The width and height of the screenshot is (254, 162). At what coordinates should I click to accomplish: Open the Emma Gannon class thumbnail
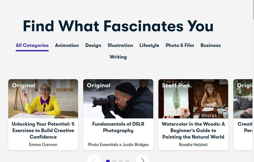pos(43,99)
